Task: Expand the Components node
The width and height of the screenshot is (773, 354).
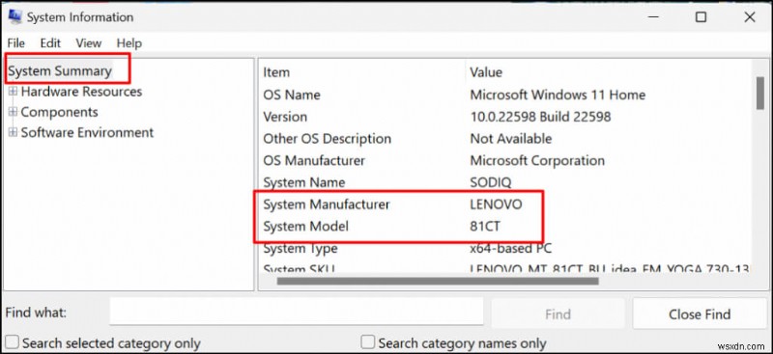Action: coord(13,112)
